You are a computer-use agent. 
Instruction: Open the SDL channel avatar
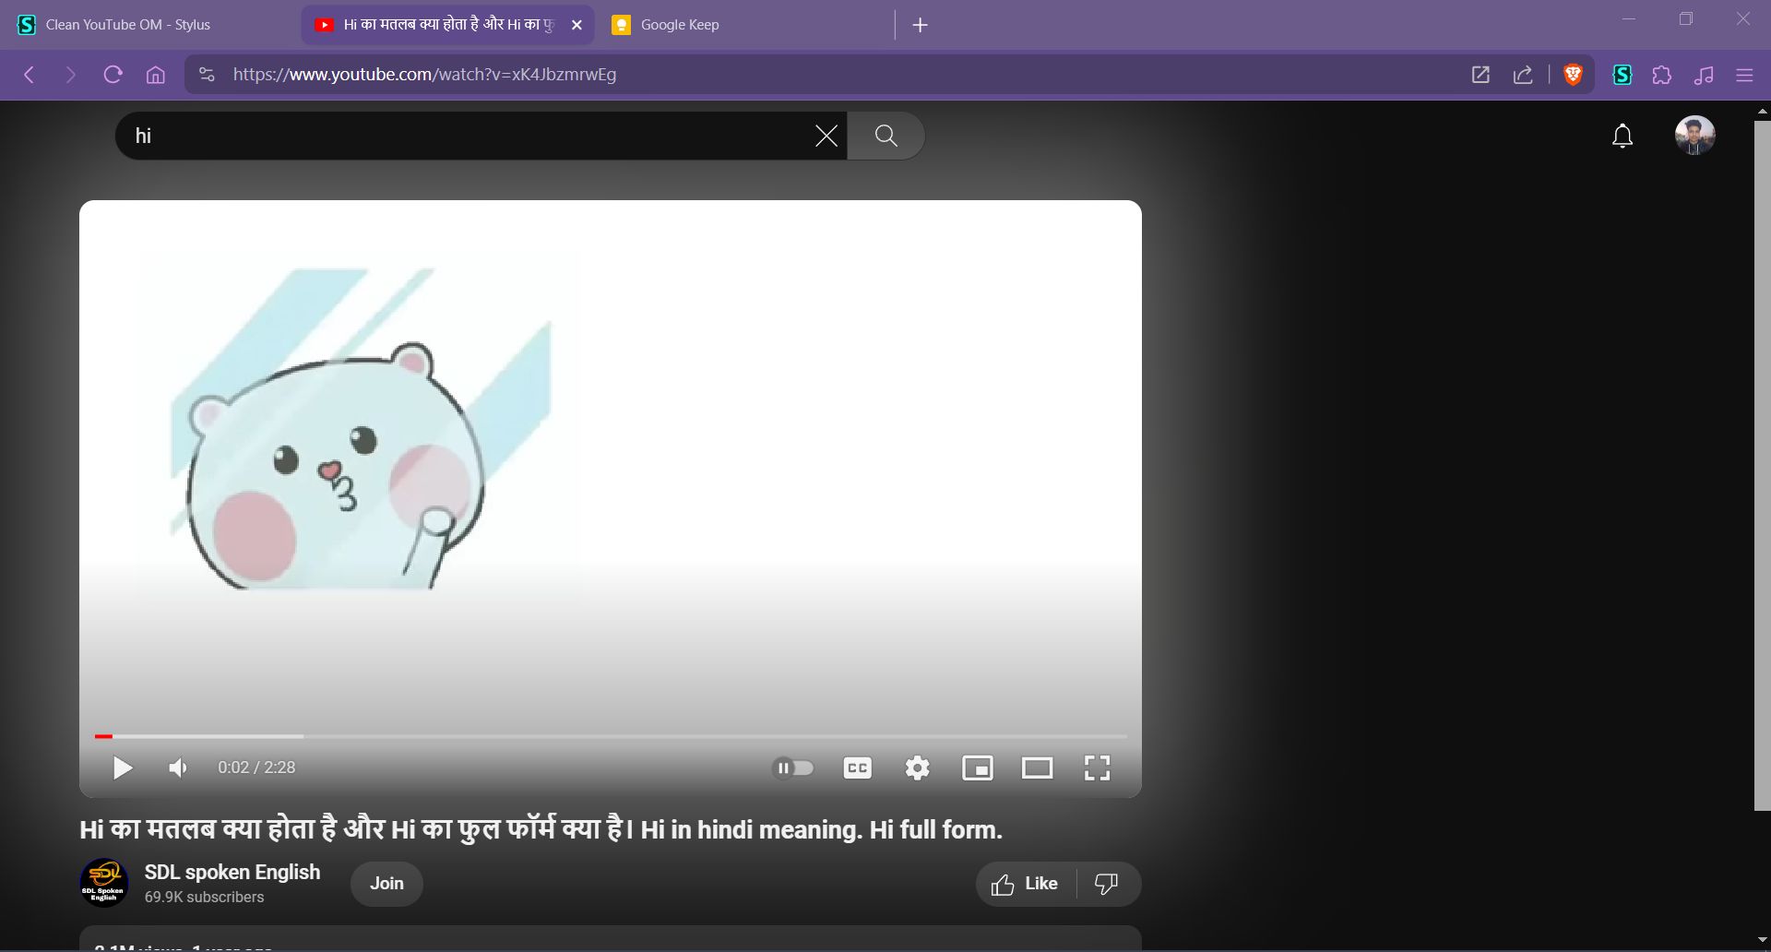coord(103,883)
